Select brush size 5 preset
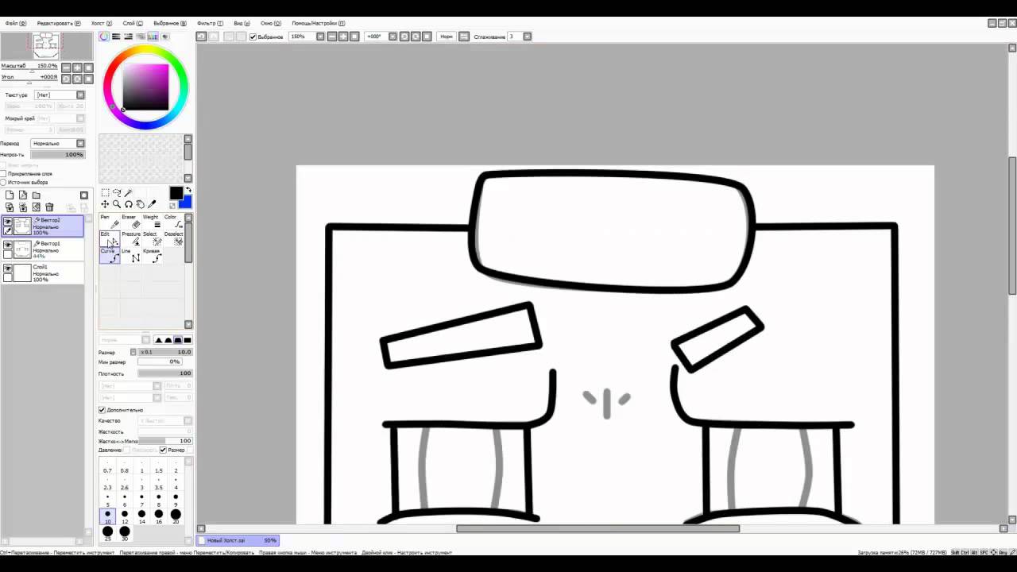 pos(107,500)
